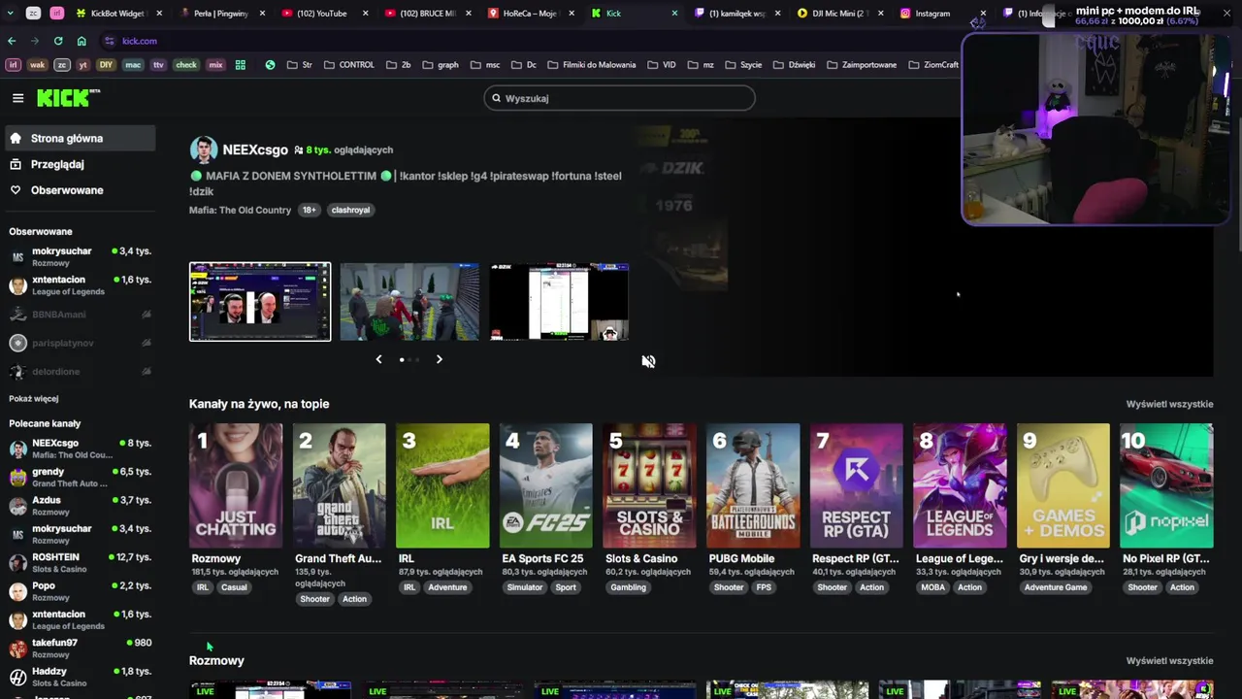Open the 'Mafia: The Old Country' category link
This screenshot has height=699, width=1242.
(x=240, y=210)
